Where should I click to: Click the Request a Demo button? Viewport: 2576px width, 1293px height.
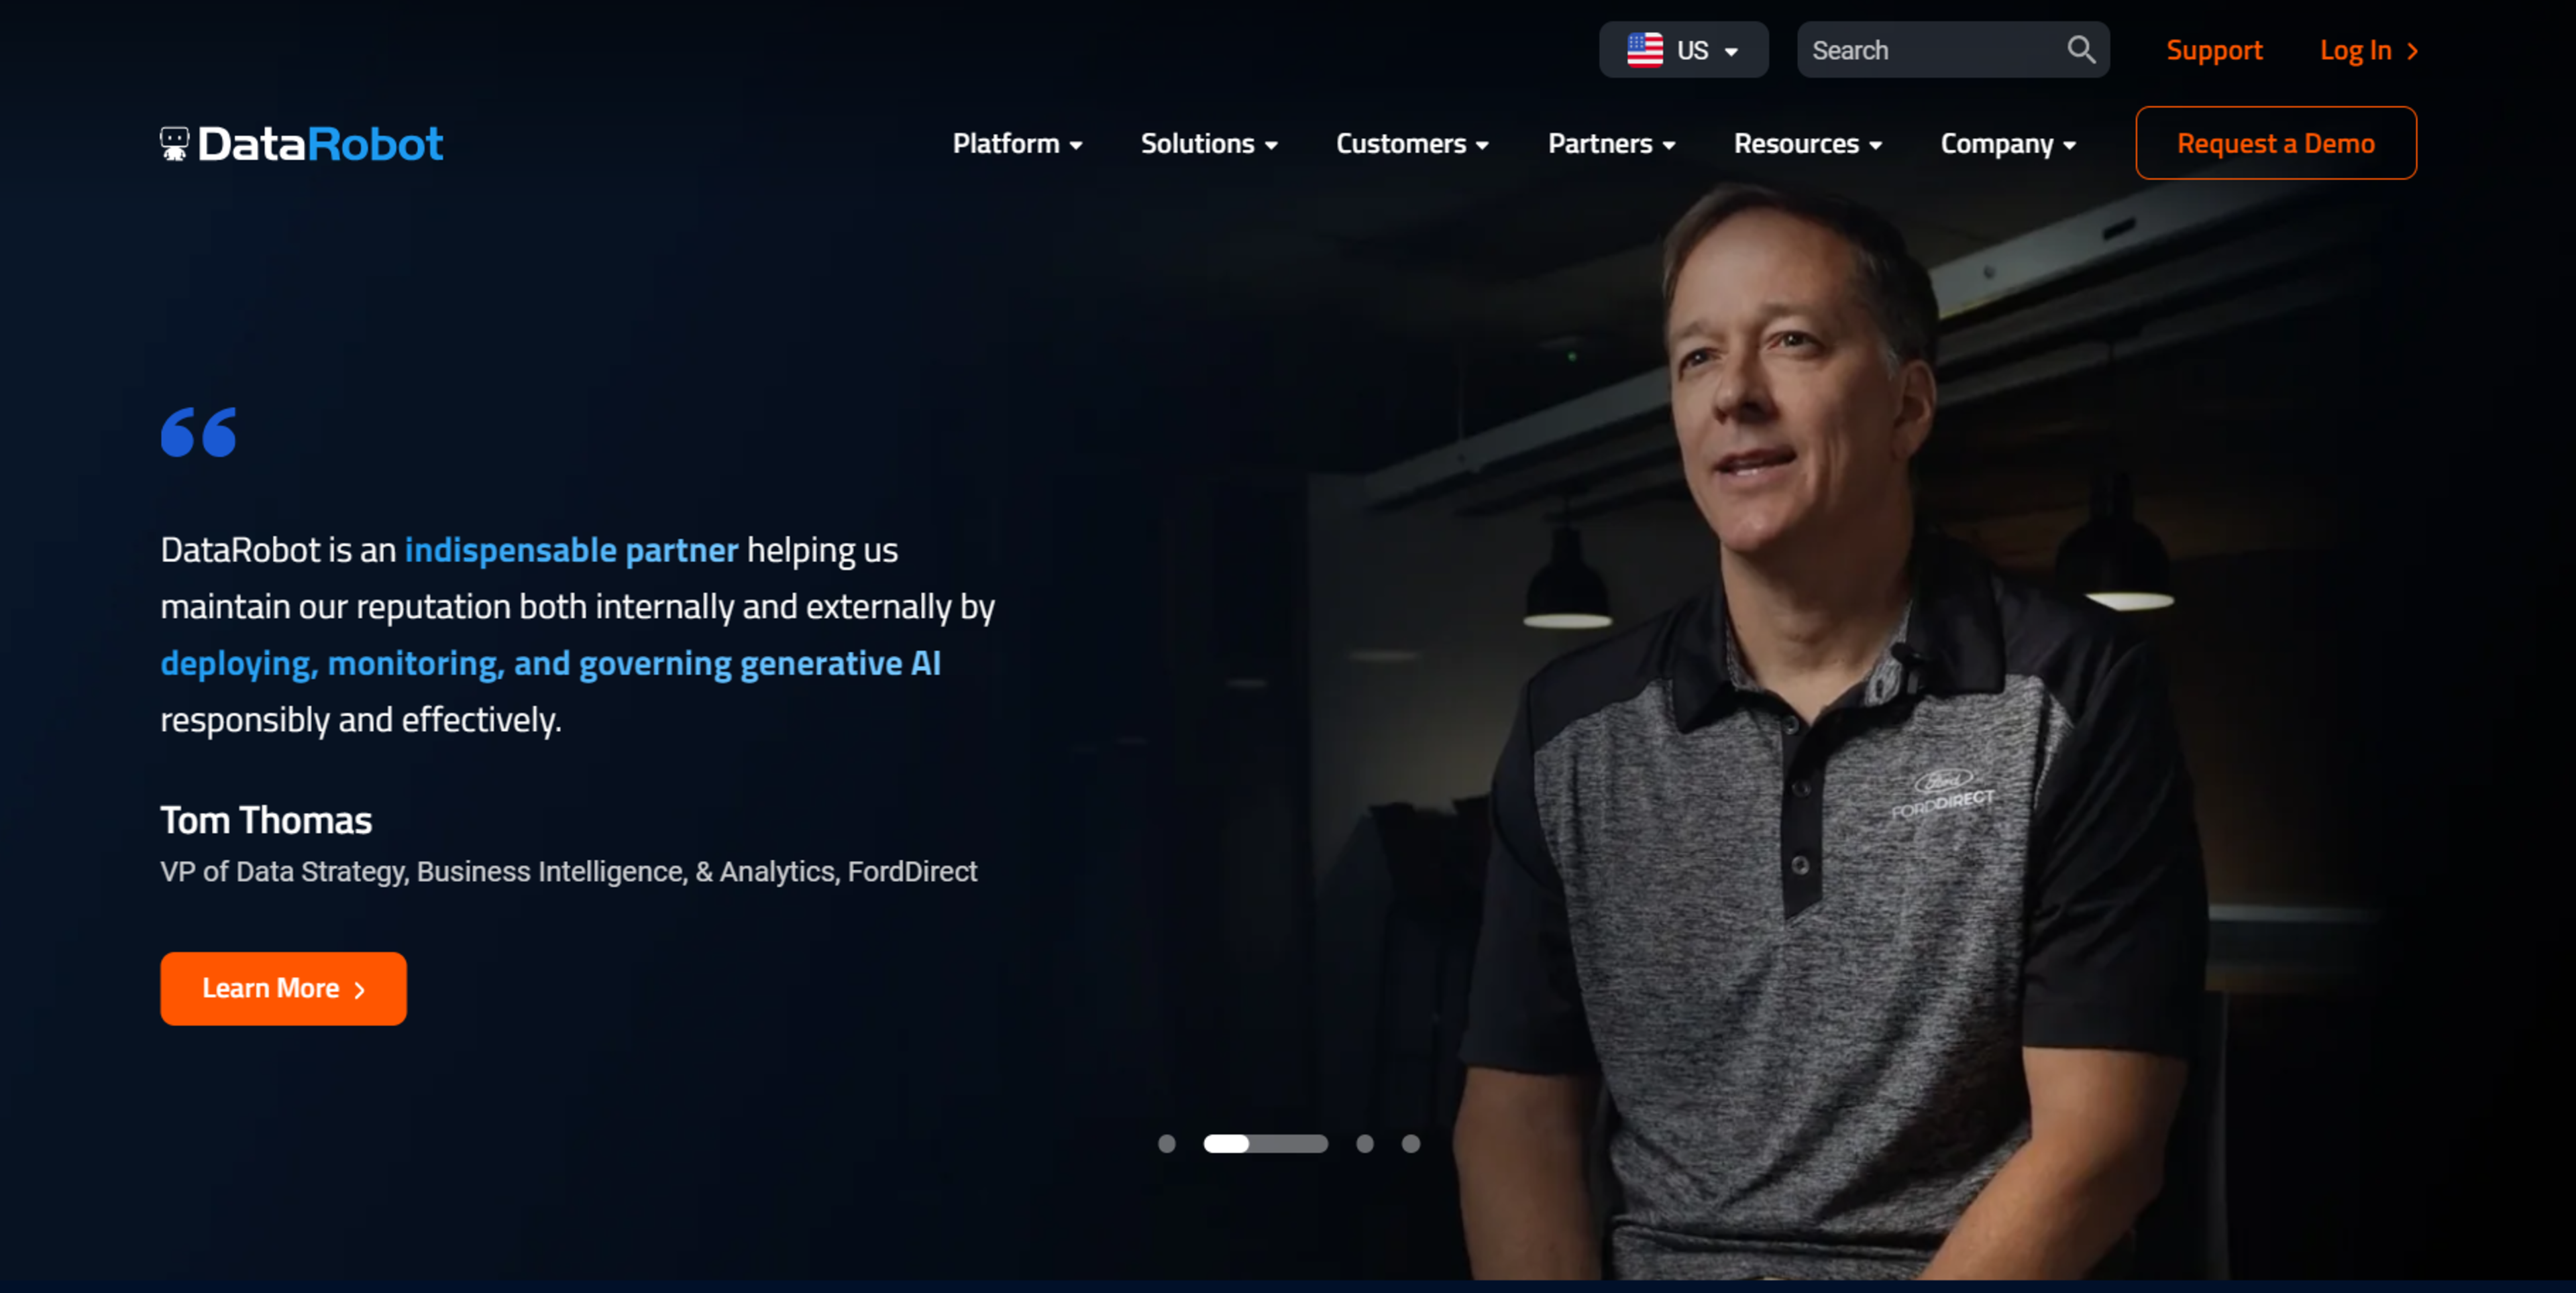(2275, 143)
